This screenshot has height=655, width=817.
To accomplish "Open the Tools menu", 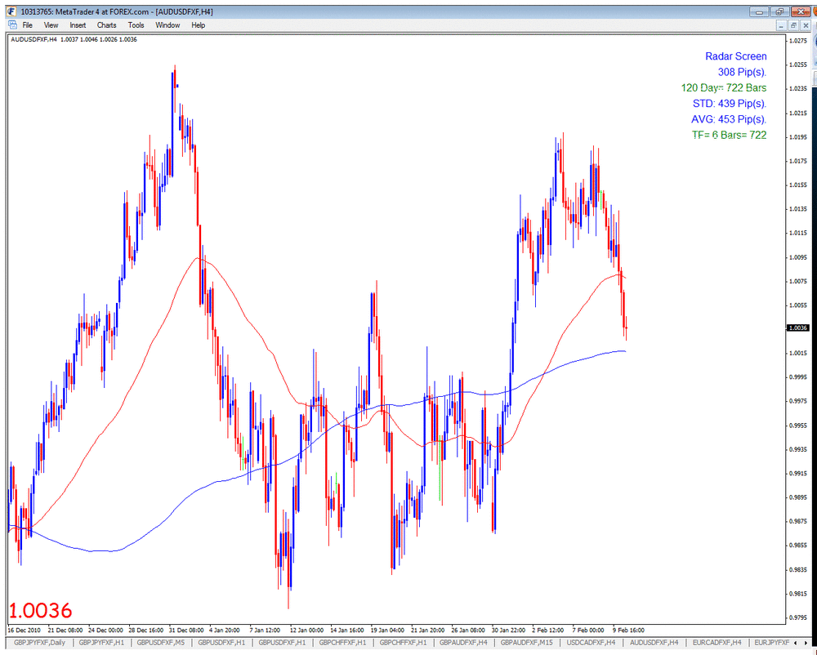I will point(136,25).
